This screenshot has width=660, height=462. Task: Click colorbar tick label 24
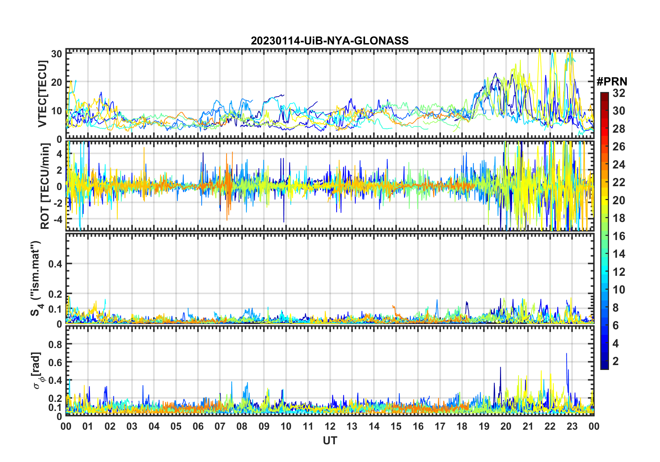point(619,165)
